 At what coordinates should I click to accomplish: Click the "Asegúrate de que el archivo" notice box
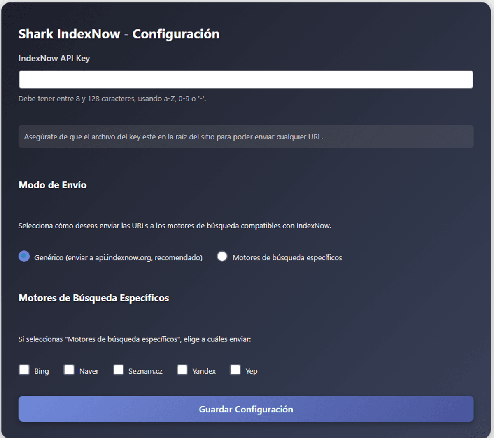tap(246, 137)
